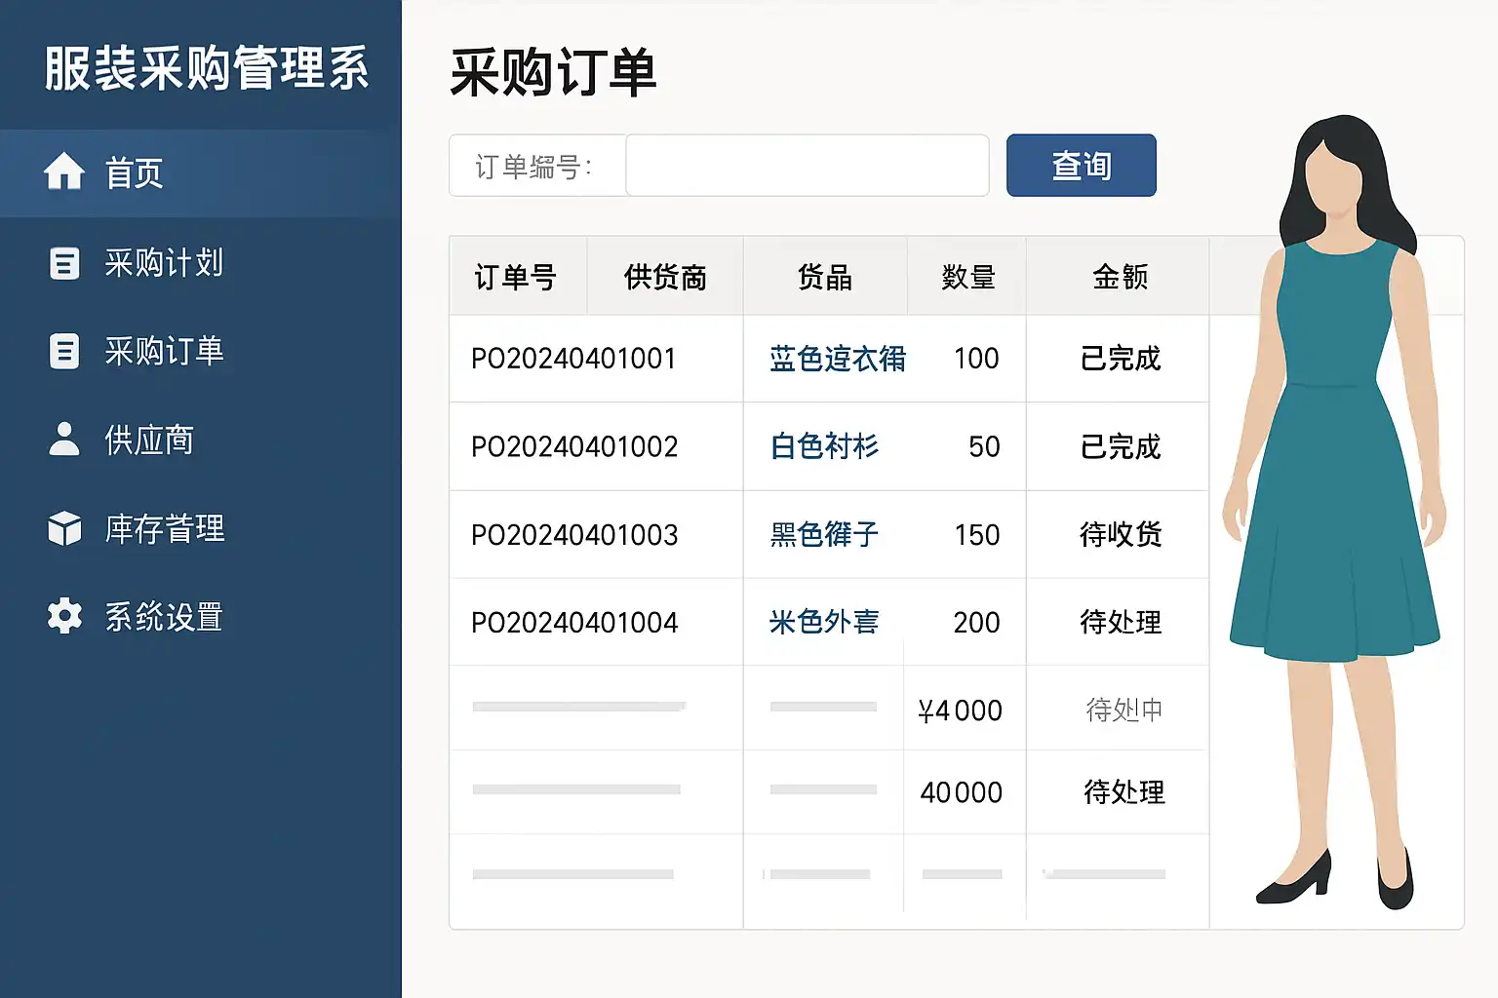Focus the 订单编号 input field
Screen dimensions: 1498x998
pos(807,166)
